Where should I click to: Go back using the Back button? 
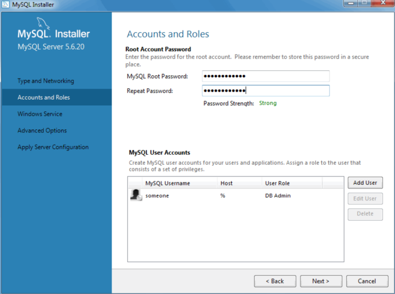coord(275,281)
